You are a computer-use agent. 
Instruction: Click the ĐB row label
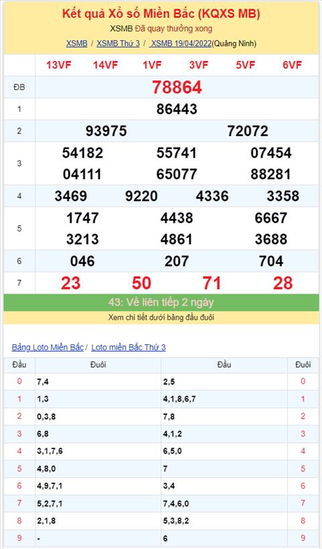[x=19, y=87]
